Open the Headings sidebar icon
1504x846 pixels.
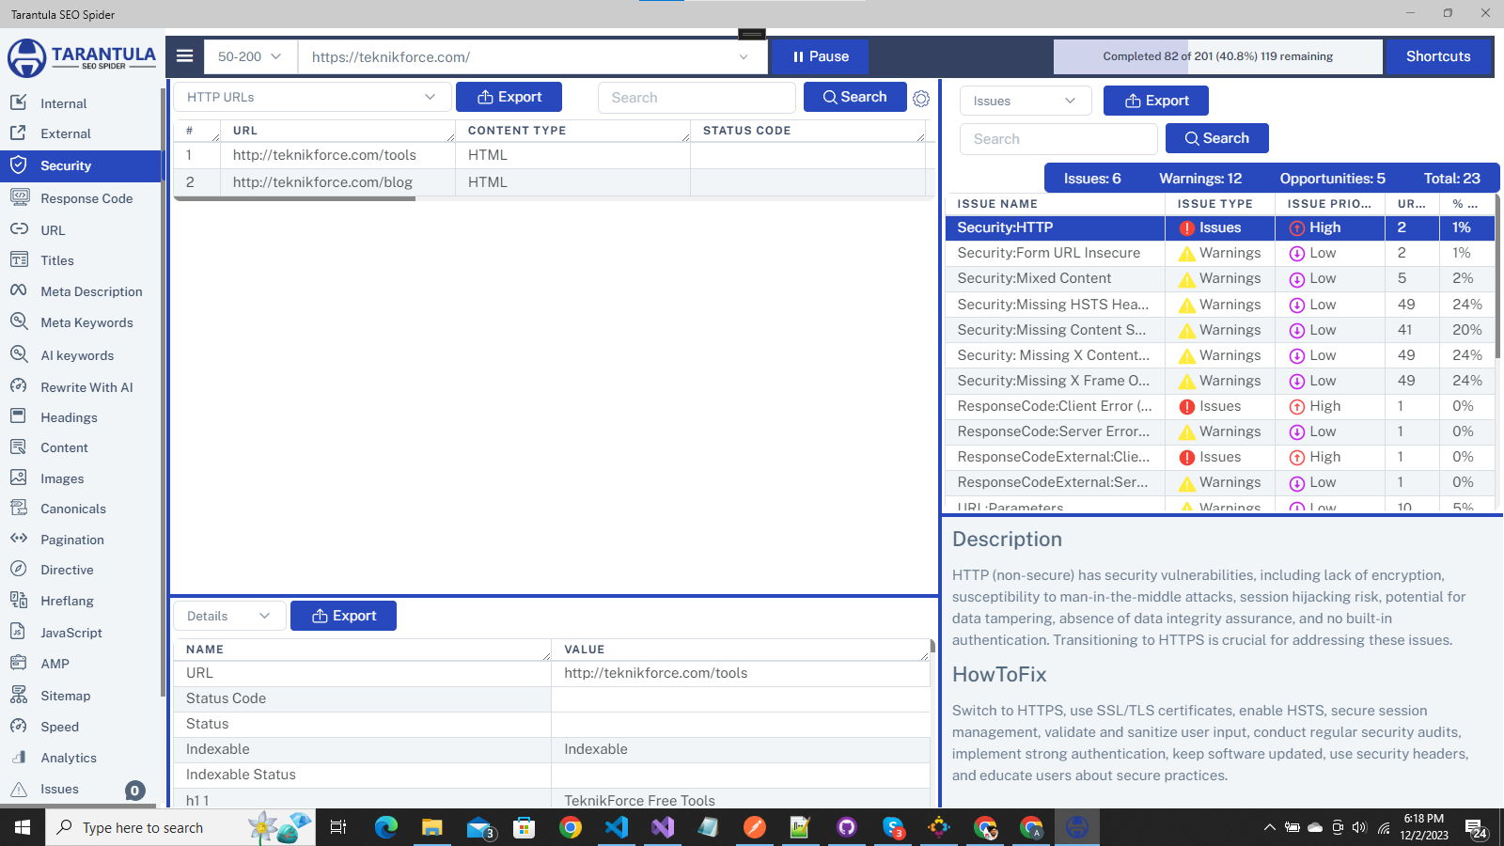click(18, 416)
